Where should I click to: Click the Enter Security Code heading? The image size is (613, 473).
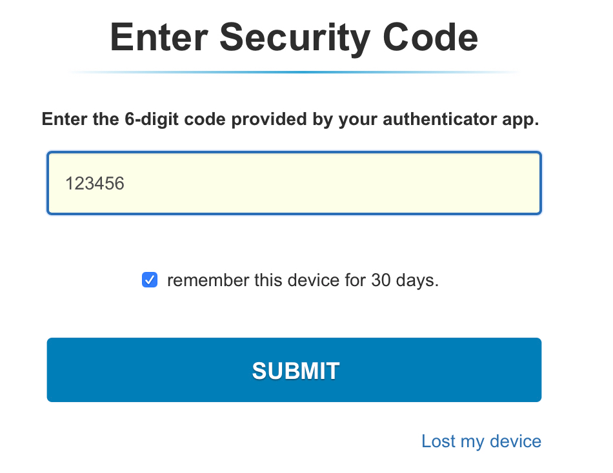point(294,37)
